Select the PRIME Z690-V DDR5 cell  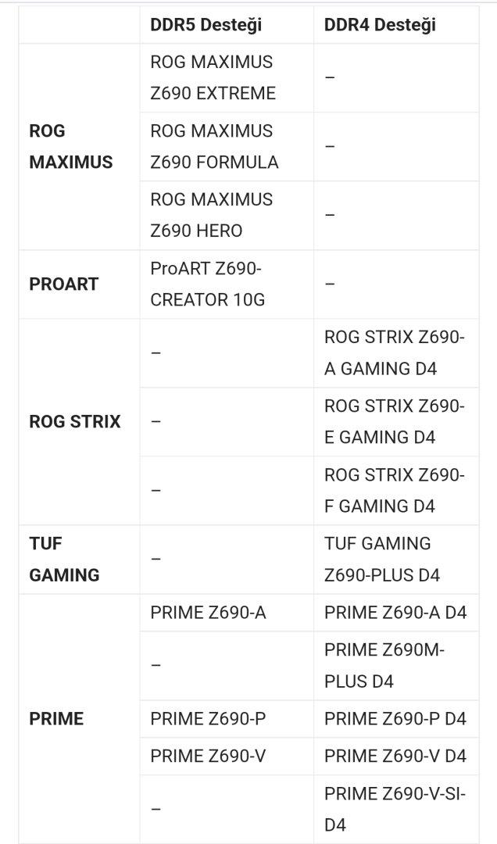pos(208,756)
